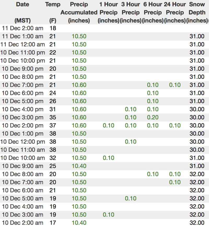Image resolution: width=209 pixels, height=227 pixels.
Task: Click the 11 Dec 2:00 am date cell
Action: click(x=22, y=28)
